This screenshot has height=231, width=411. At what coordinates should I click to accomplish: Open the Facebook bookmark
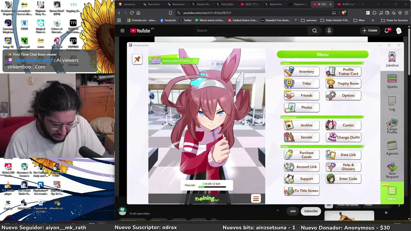pyautogui.click(x=168, y=20)
